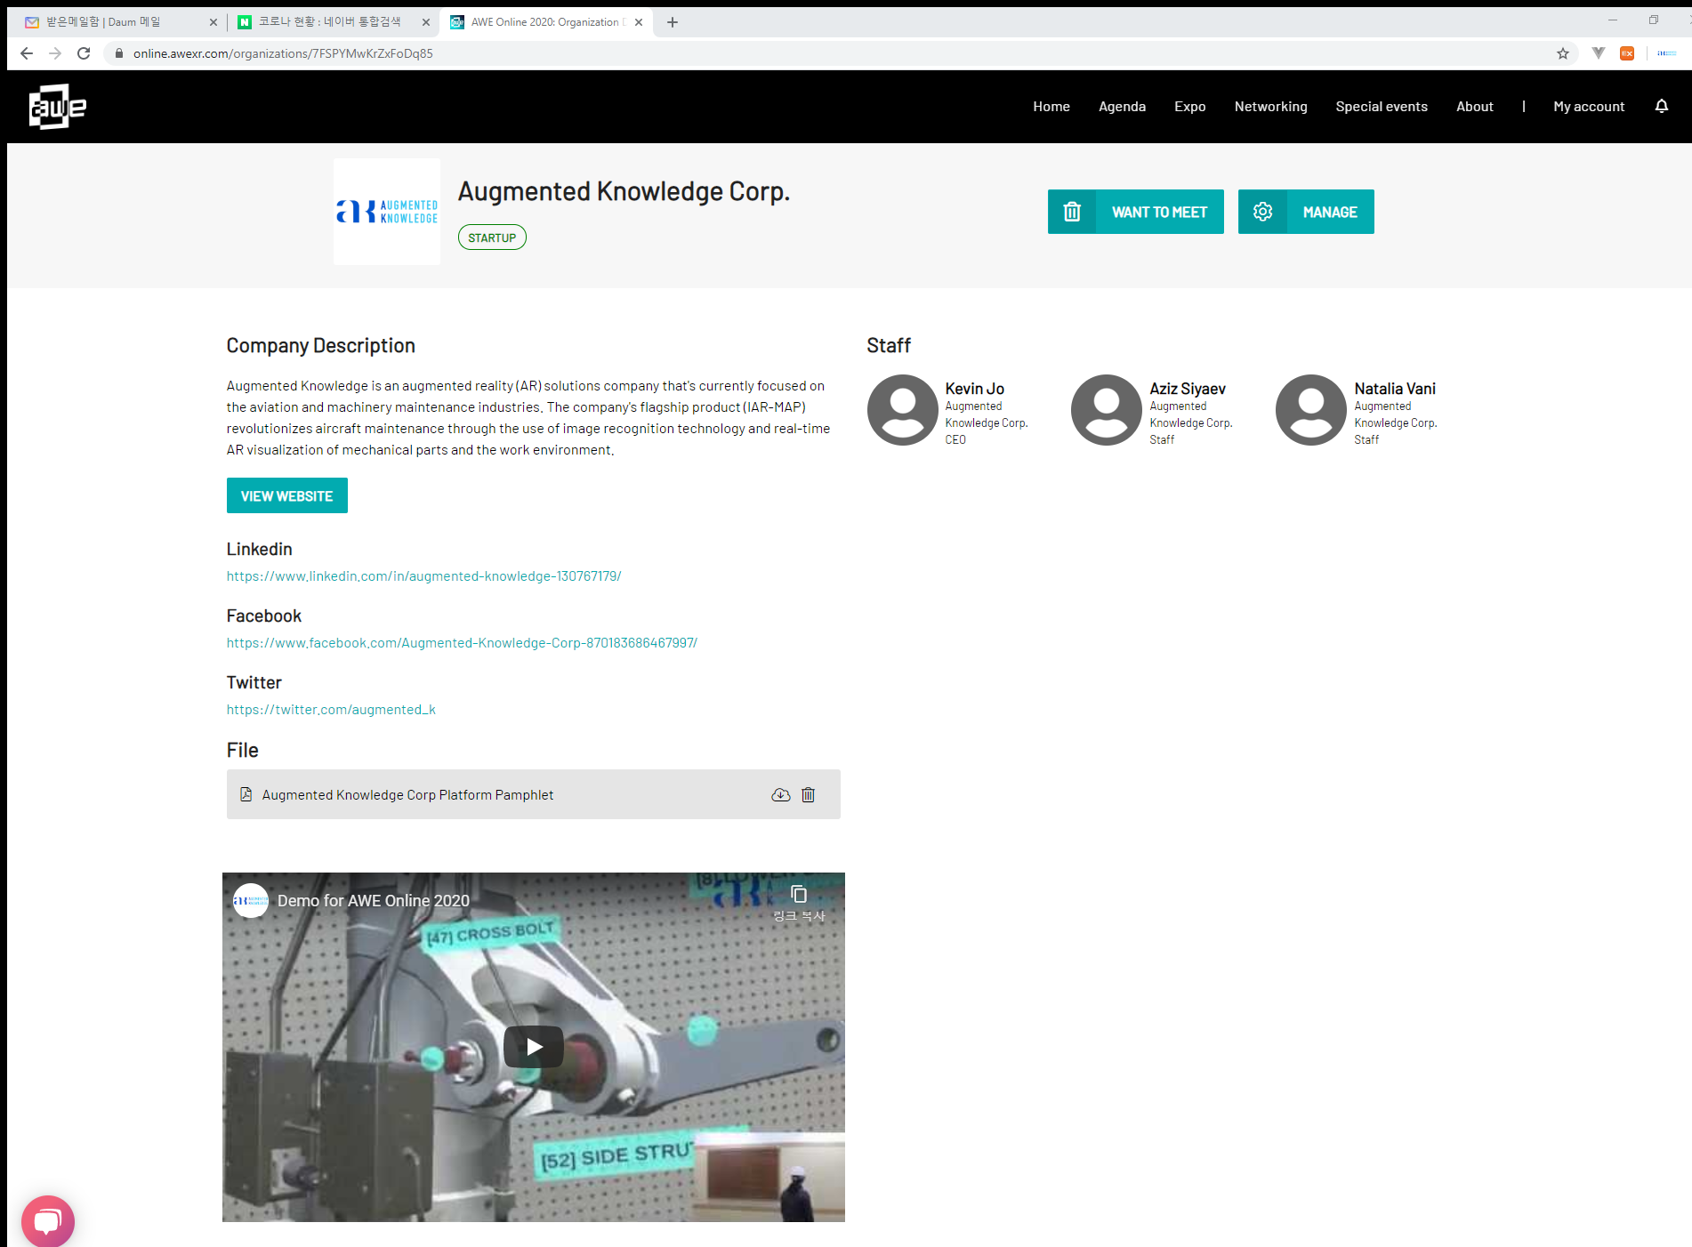Click the gear icon on Manage button
The width and height of the screenshot is (1692, 1247).
(1263, 212)
